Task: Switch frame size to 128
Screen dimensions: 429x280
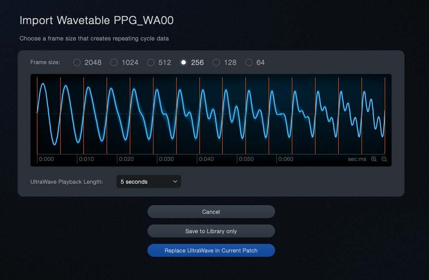Action: 216,62
